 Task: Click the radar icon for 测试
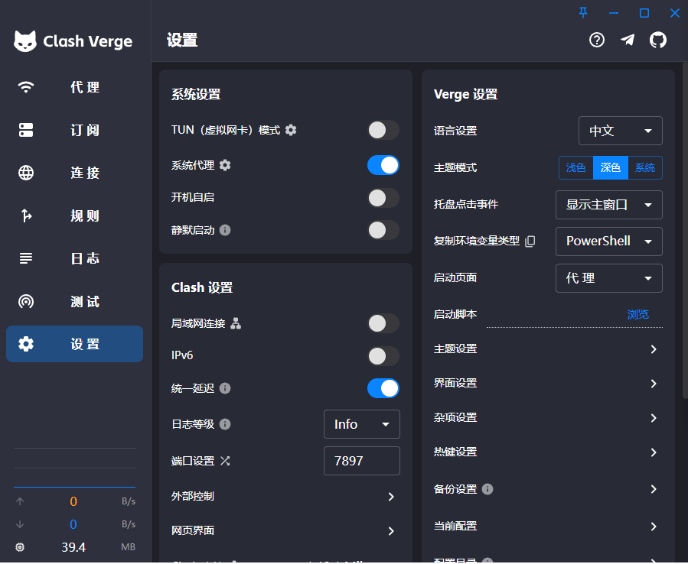point(26,302)
